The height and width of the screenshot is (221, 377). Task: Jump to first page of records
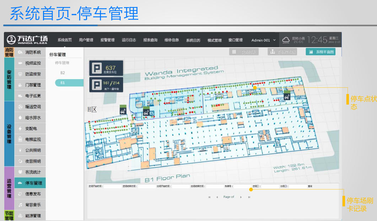pos(209,197)
